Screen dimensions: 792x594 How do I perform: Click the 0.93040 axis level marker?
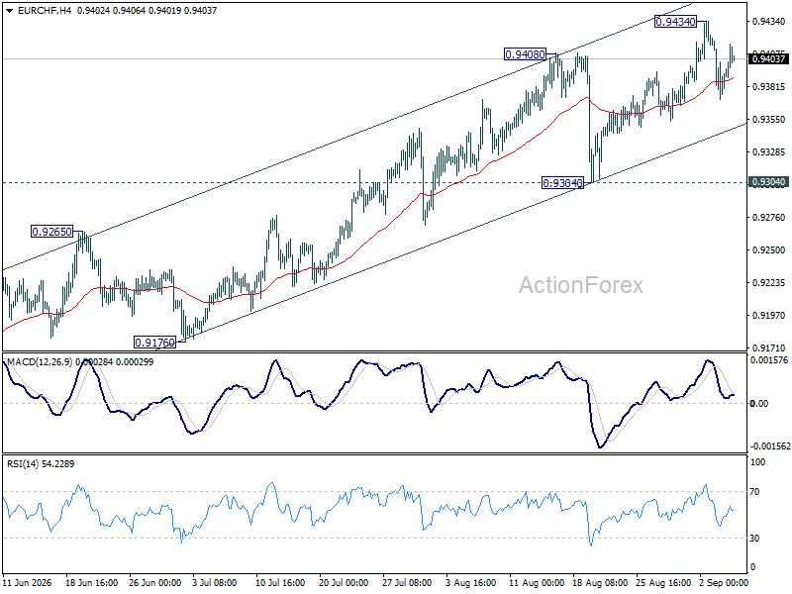point(768,182)
